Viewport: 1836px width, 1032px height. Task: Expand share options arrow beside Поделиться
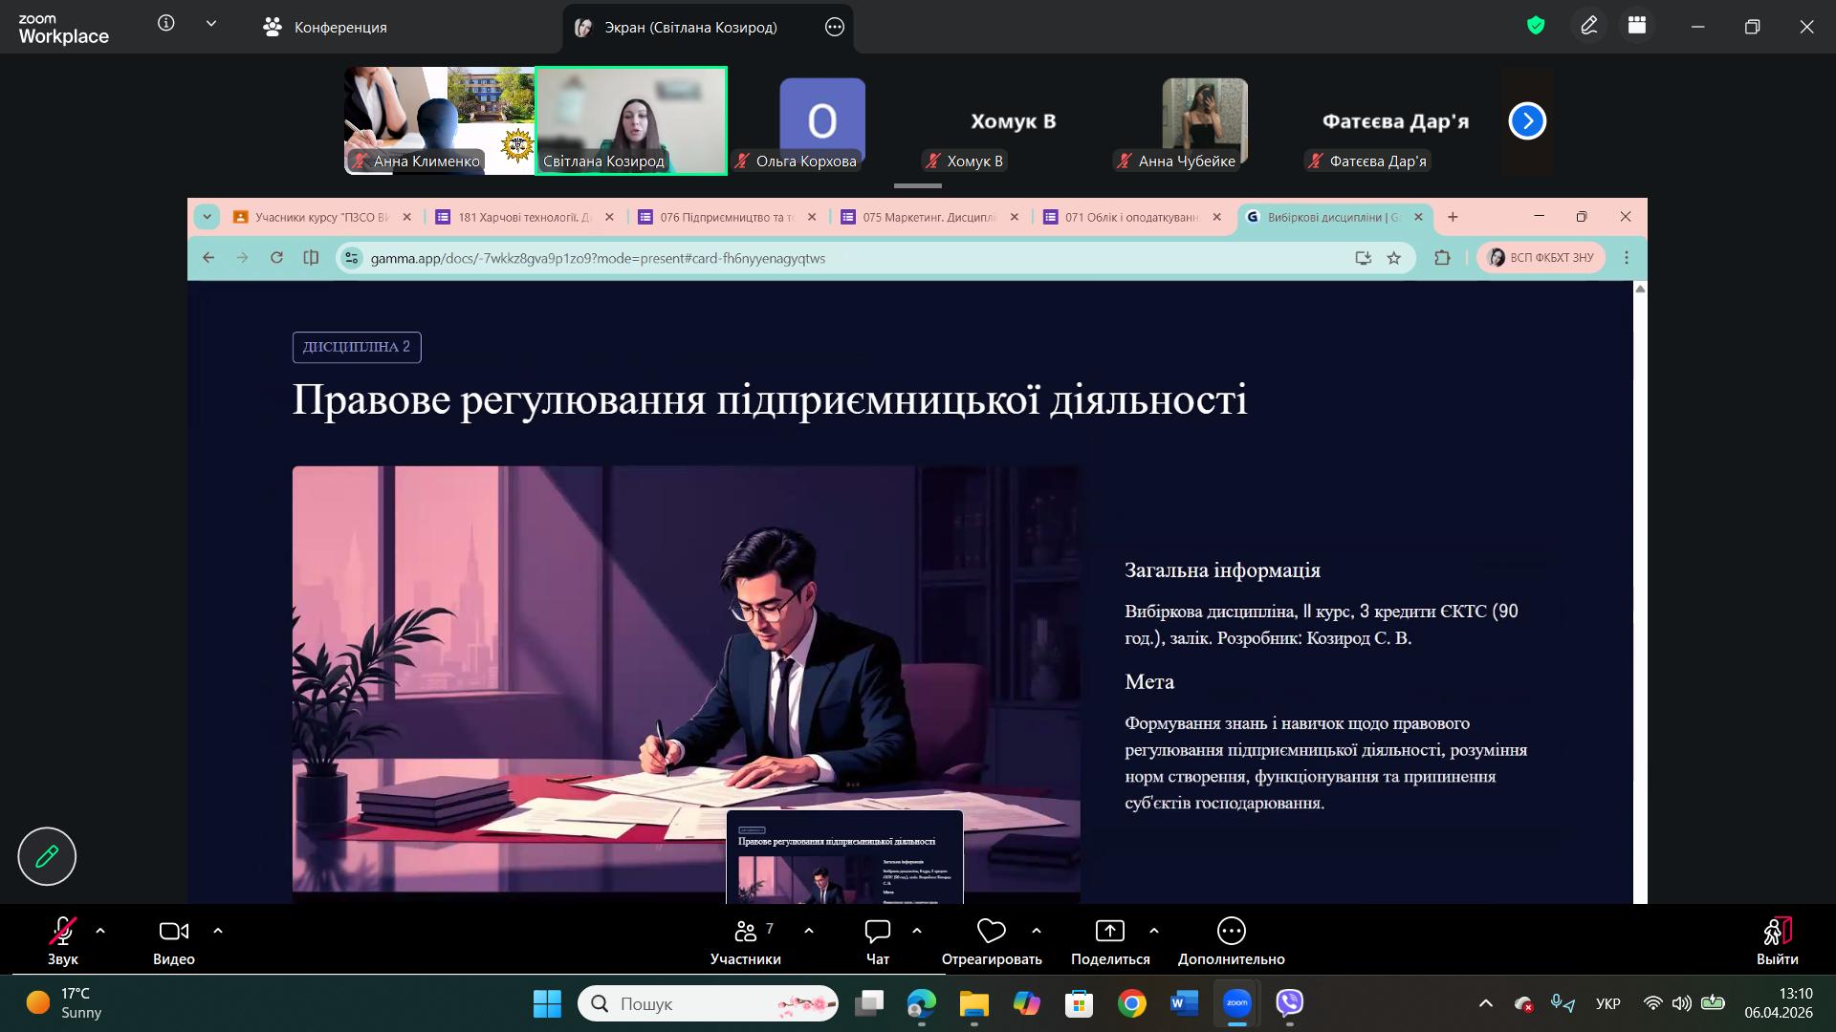coord(1154,931)
